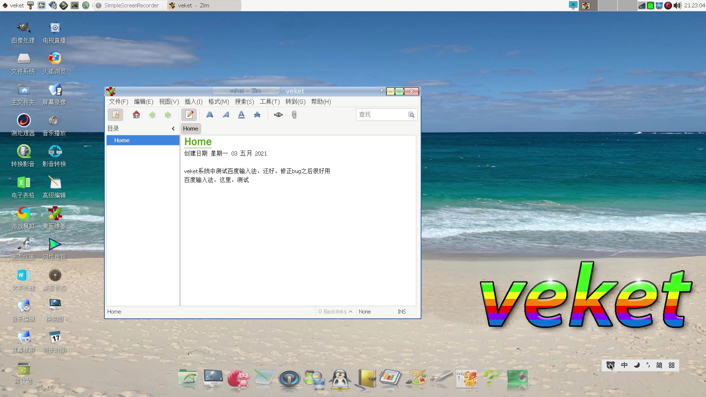Toggle 中 Chinese/English mode on input method bar
Screen dimensions: 706x397
(x=624, y=365)
